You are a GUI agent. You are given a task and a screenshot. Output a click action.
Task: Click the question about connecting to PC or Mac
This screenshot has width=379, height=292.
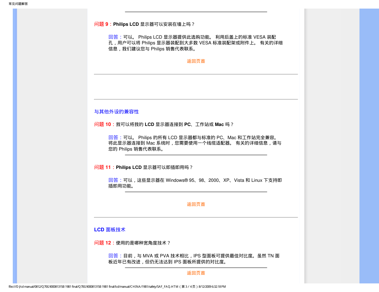[175, 125]
